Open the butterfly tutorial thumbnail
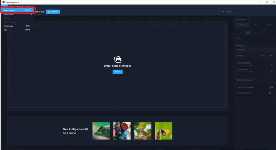Viewport: 276px width, 150px height. (164, 131)
